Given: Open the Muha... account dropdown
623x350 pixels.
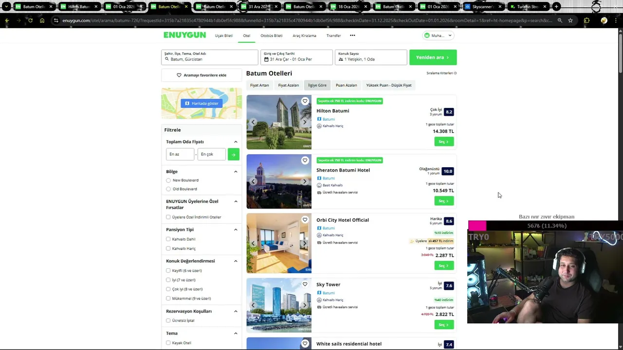Looking at the screenshot, I should [438, 35].
